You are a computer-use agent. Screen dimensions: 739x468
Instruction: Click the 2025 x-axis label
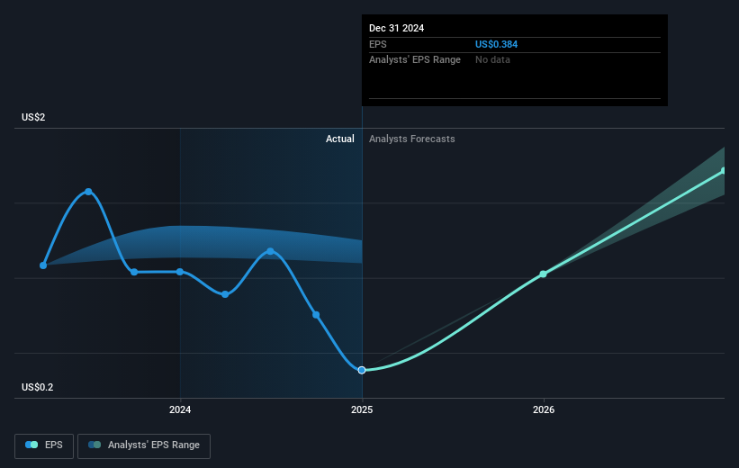(362, 409)
